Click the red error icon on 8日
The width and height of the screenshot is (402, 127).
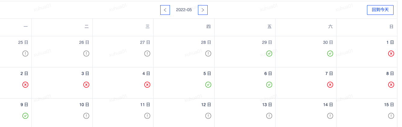click(391, 85)
